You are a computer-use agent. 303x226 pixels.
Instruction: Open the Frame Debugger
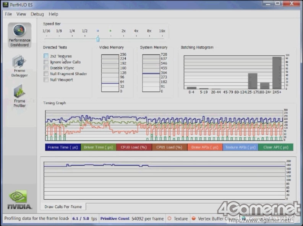(19, 66)
